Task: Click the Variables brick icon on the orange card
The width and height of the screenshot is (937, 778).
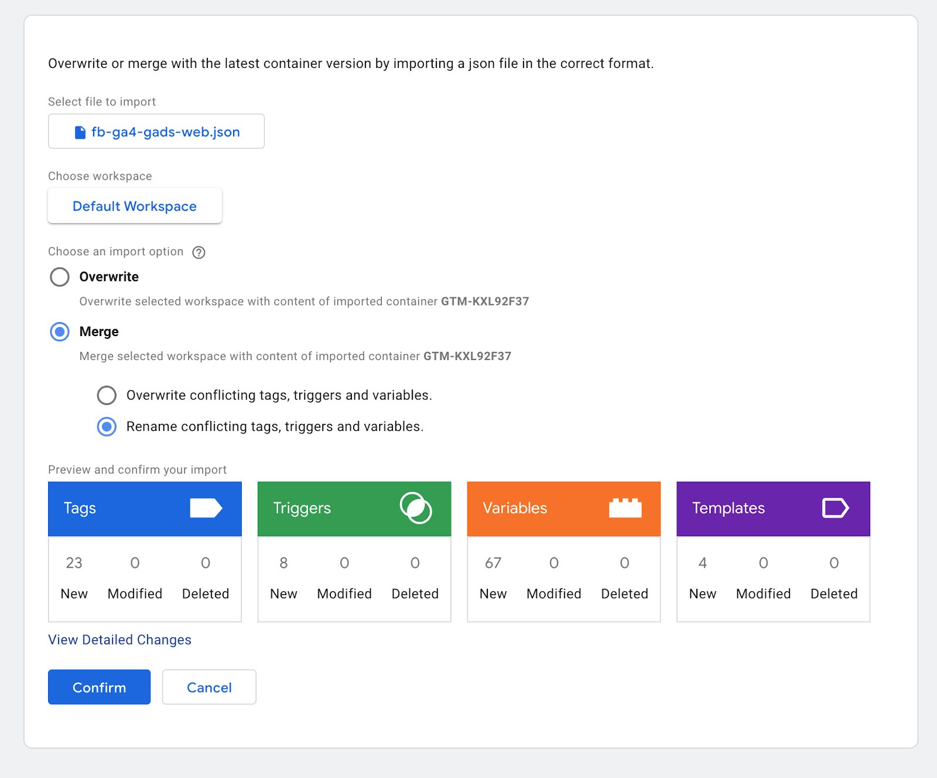Action: coord(625,507)
